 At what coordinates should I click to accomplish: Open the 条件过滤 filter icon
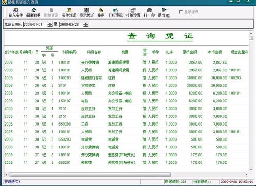69,12
